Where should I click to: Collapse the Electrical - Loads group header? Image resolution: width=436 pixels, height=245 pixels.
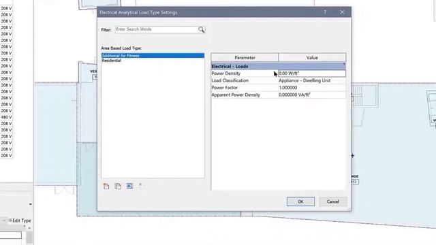tap(279, 67)
